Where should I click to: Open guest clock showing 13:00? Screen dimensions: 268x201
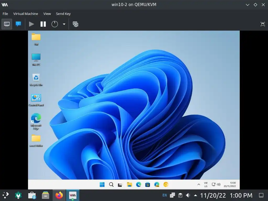(x=230, y=185)
